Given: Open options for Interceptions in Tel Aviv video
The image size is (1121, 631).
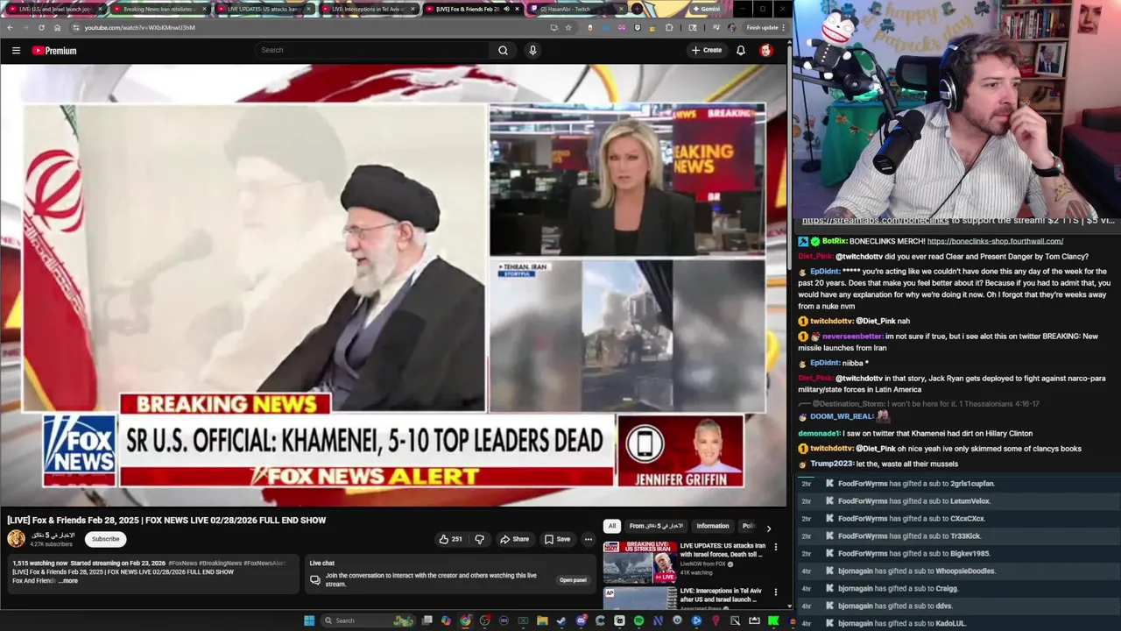Looking at the screenshot, I should (x=775, y=592).
